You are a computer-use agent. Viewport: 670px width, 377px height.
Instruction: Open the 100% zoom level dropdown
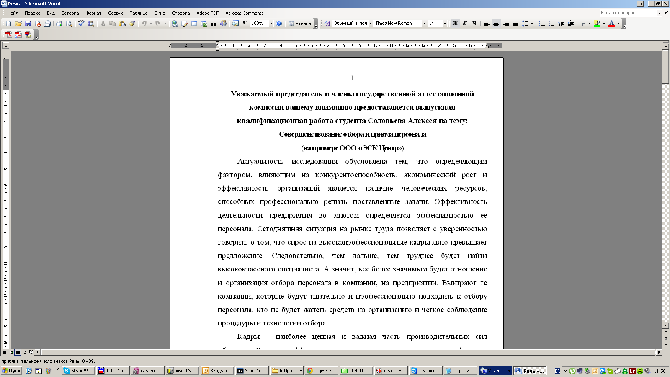click(271, 23)
